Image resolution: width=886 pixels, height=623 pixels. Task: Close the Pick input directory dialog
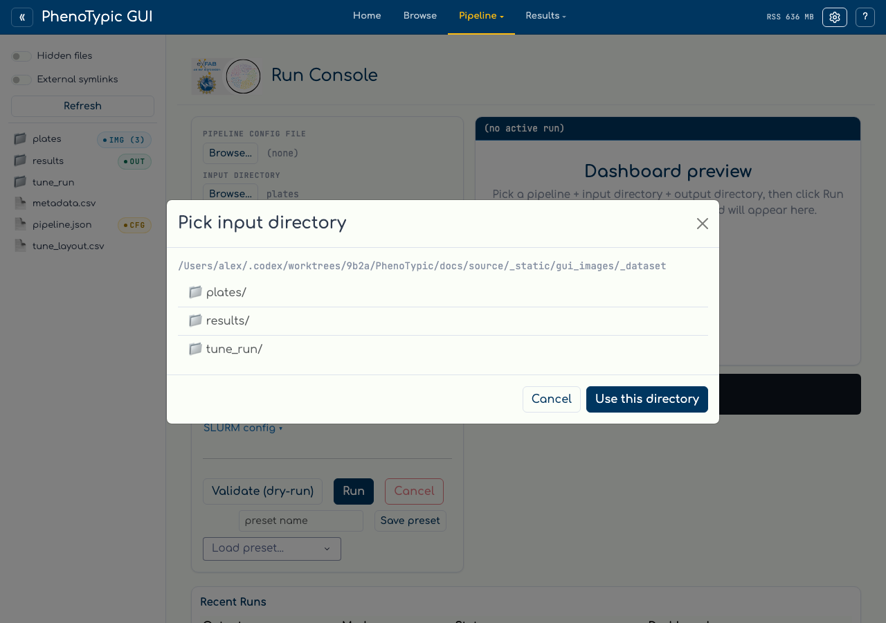click(703, 224)
